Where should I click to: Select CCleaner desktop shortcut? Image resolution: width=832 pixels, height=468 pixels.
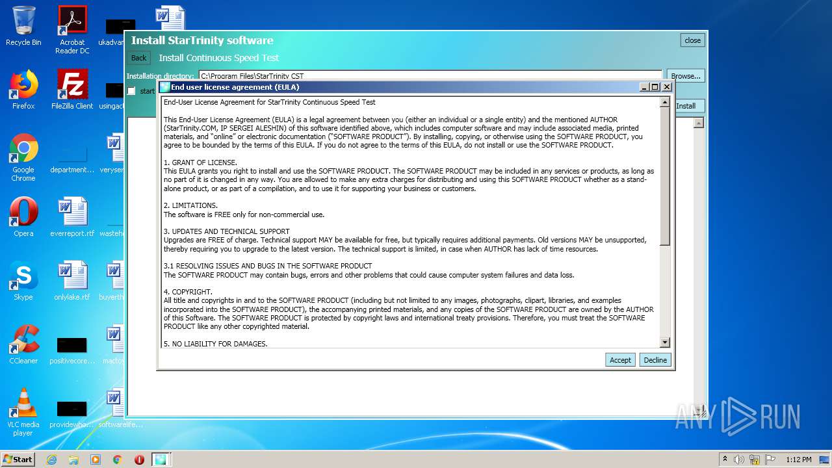(23, 344)
